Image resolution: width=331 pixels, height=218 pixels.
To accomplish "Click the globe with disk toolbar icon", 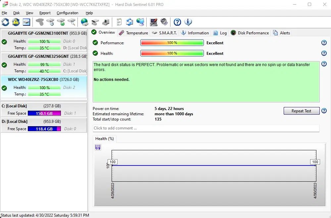I will click(85, 22).
